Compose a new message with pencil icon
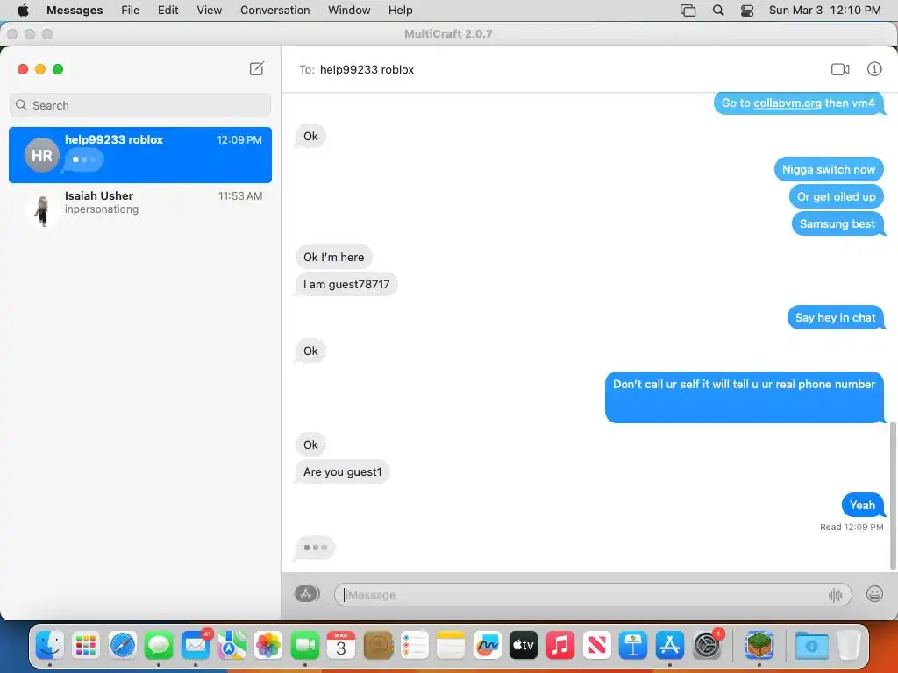This screenshot has width=898, height=673. tap(257, 68)
